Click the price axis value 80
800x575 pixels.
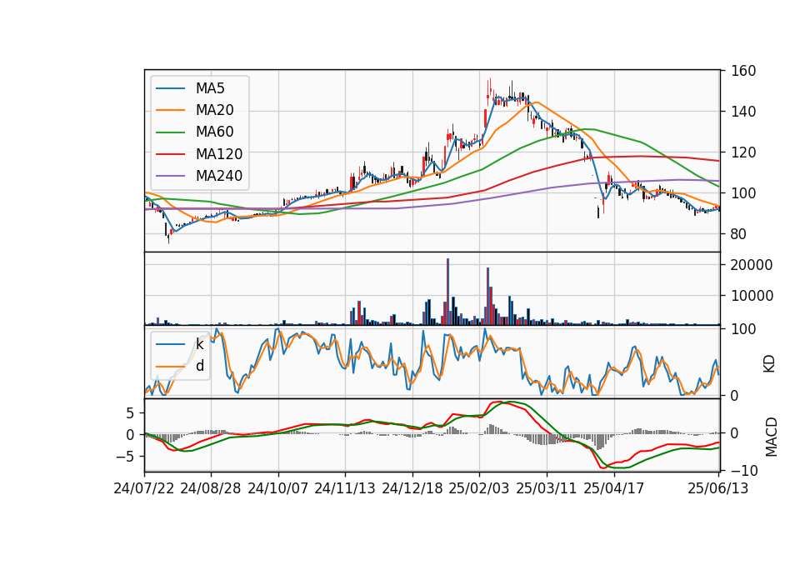click(739, 234)
